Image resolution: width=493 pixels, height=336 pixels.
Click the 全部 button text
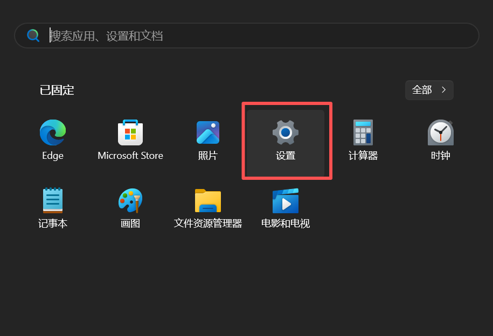click(x=422, y=90)
